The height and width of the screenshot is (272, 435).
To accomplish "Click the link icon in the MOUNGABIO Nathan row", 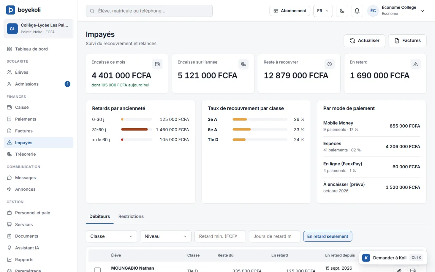I will click(x=398, y=270).
